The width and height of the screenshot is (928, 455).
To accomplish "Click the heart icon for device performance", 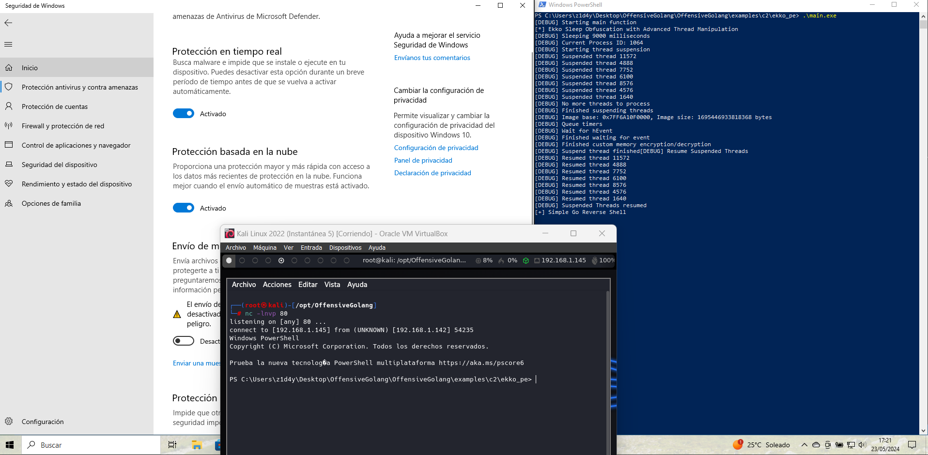I will (x=9, y=184).
